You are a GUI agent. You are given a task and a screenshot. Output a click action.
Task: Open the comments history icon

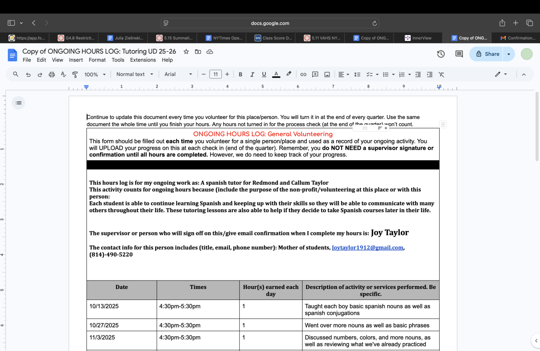point(459,54)
